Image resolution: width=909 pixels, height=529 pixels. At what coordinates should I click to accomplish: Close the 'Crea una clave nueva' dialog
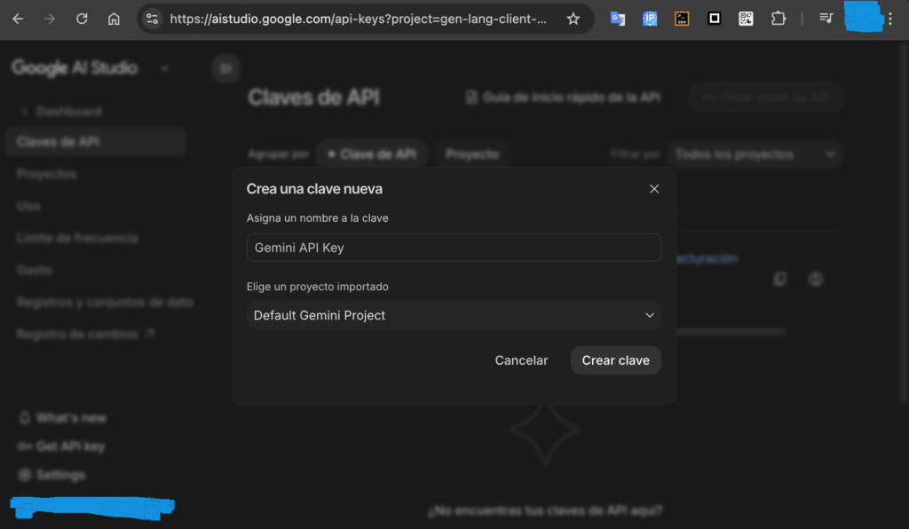click(x=654, y=189)
